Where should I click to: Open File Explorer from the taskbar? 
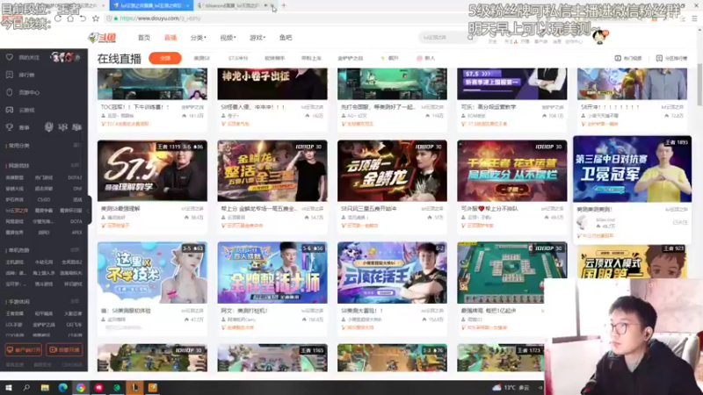click(x=45, y=387)
